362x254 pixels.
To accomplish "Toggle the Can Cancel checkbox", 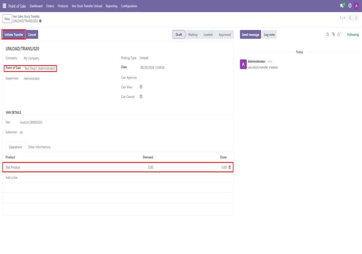I will click(x=141, y=96).
